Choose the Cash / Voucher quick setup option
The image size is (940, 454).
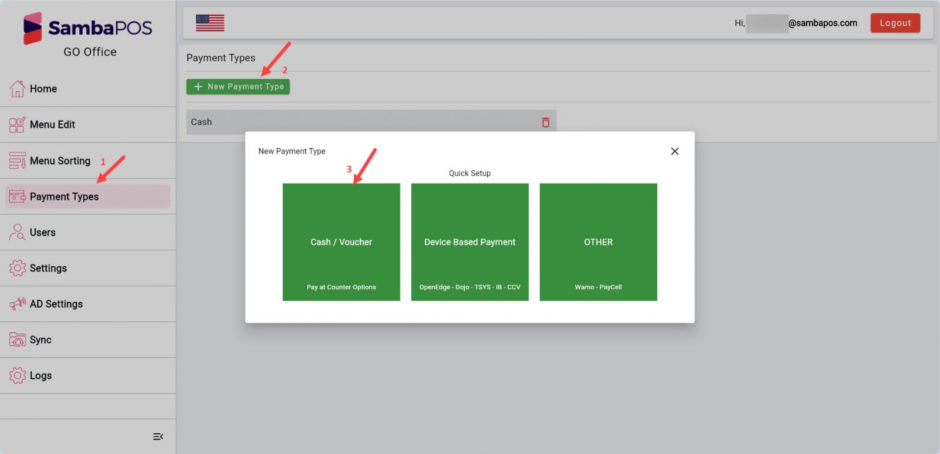[x=341, y=242]
